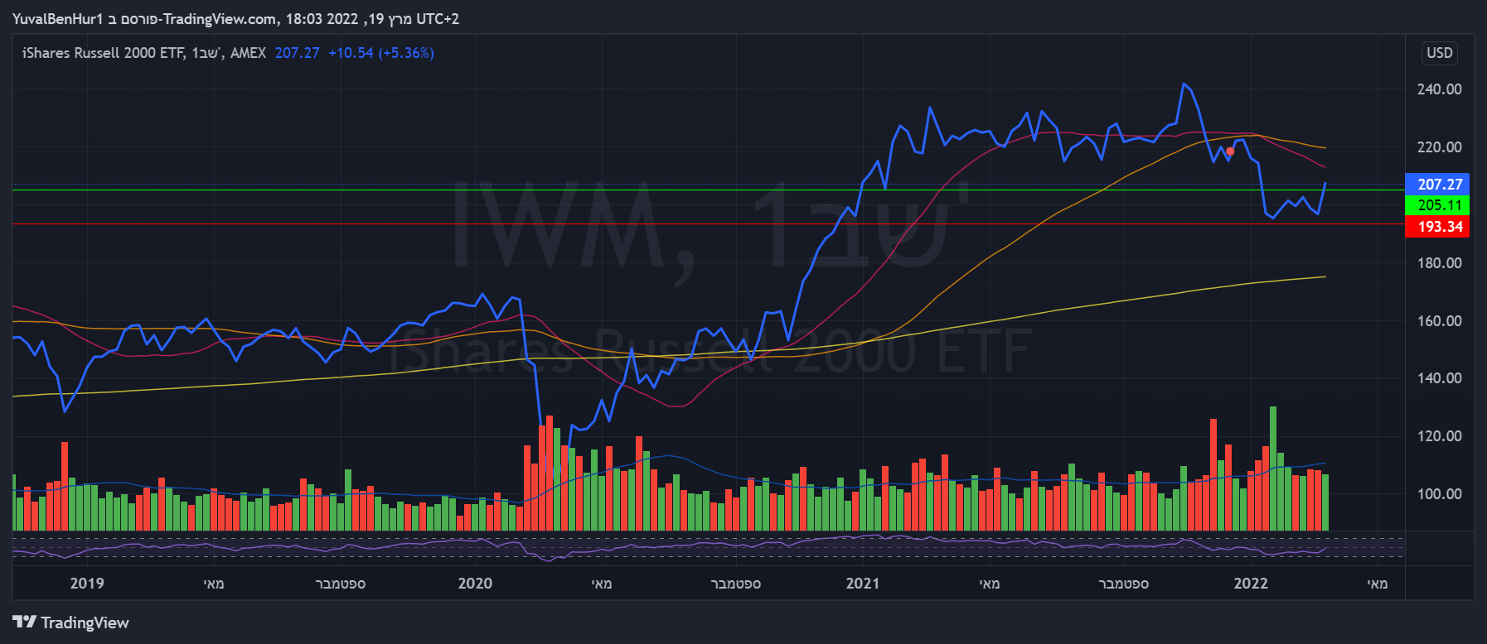Click the +10.54 (+5.36%) change value

(381, 53)
